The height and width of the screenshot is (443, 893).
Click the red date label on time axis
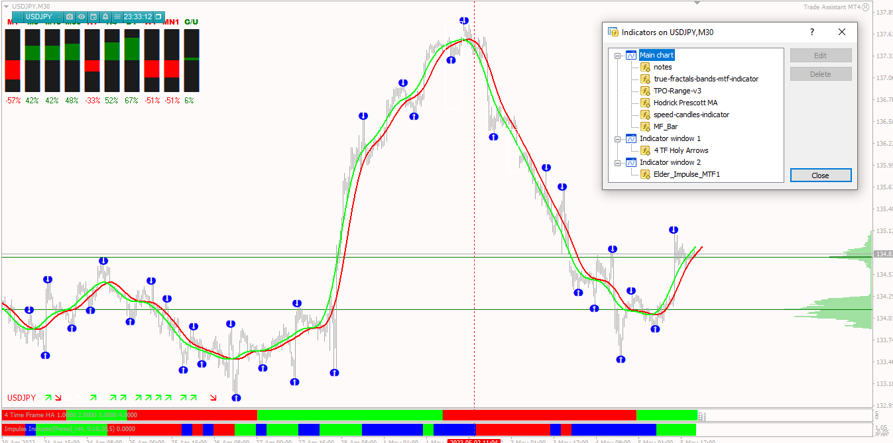(473, 440)
